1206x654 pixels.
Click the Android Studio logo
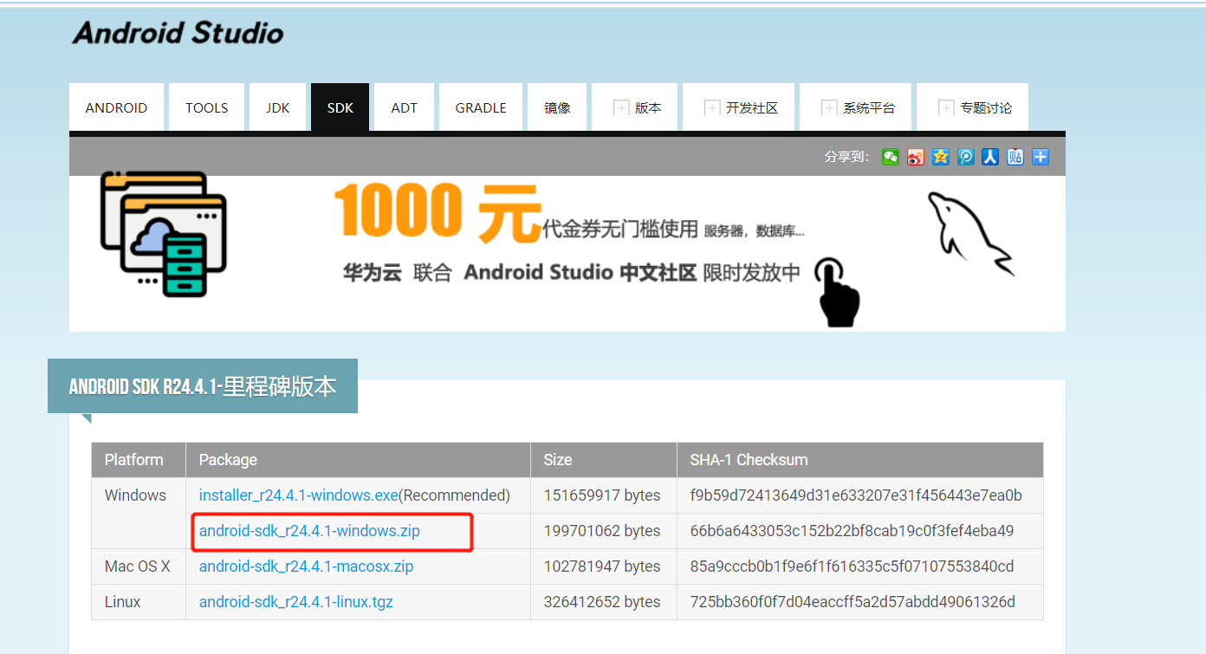(178, 33)
